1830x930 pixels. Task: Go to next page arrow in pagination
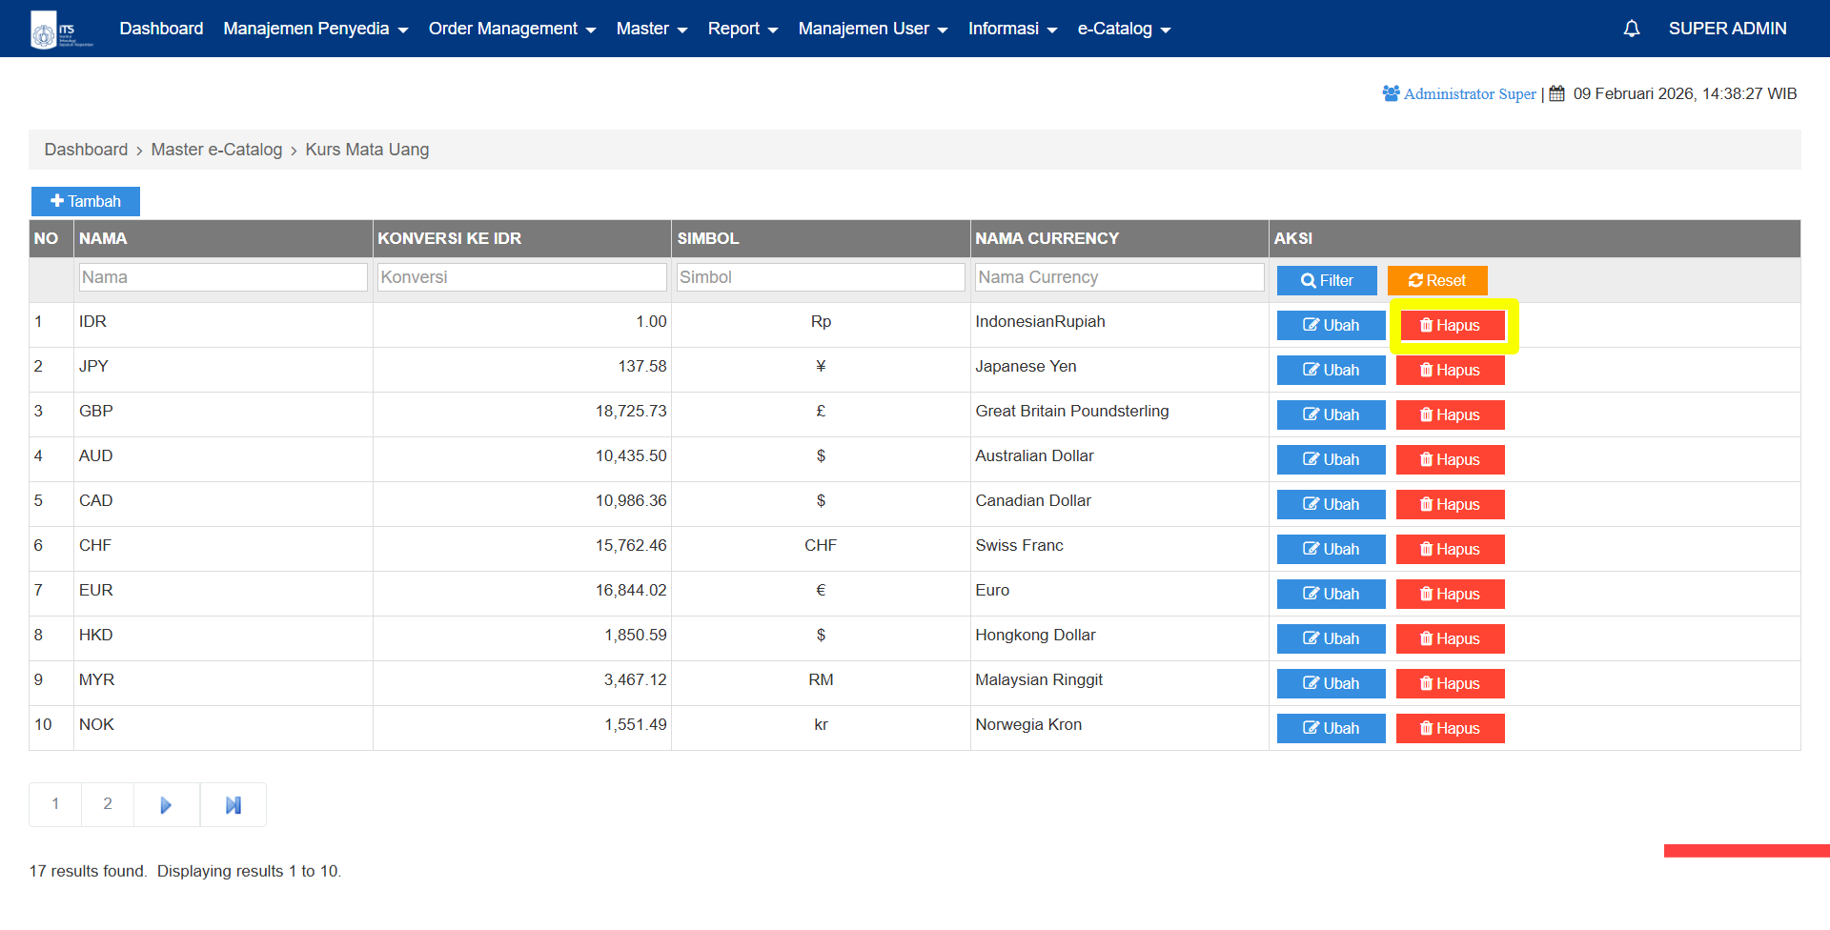(166, 805)
